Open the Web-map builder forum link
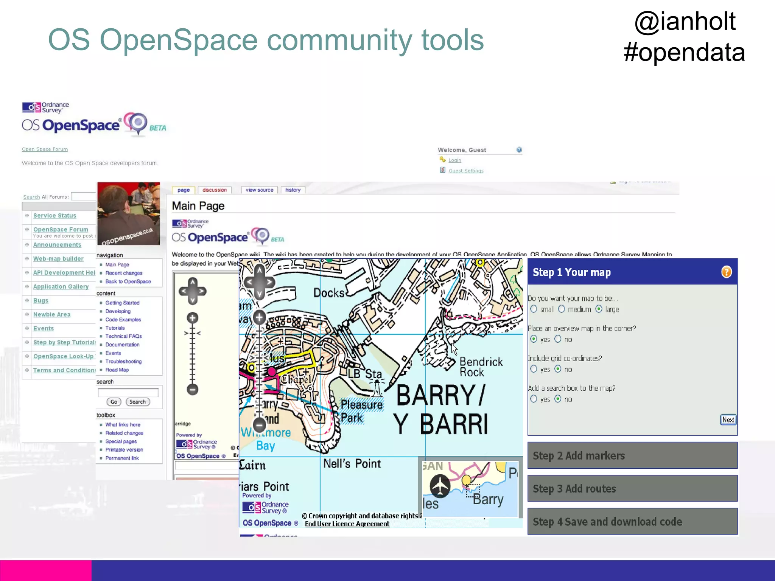The image size is (775, 581). pyautogui.click(x=58, y=259)
